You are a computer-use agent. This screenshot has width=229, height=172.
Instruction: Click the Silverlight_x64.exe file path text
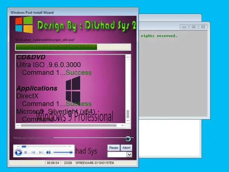45,40
